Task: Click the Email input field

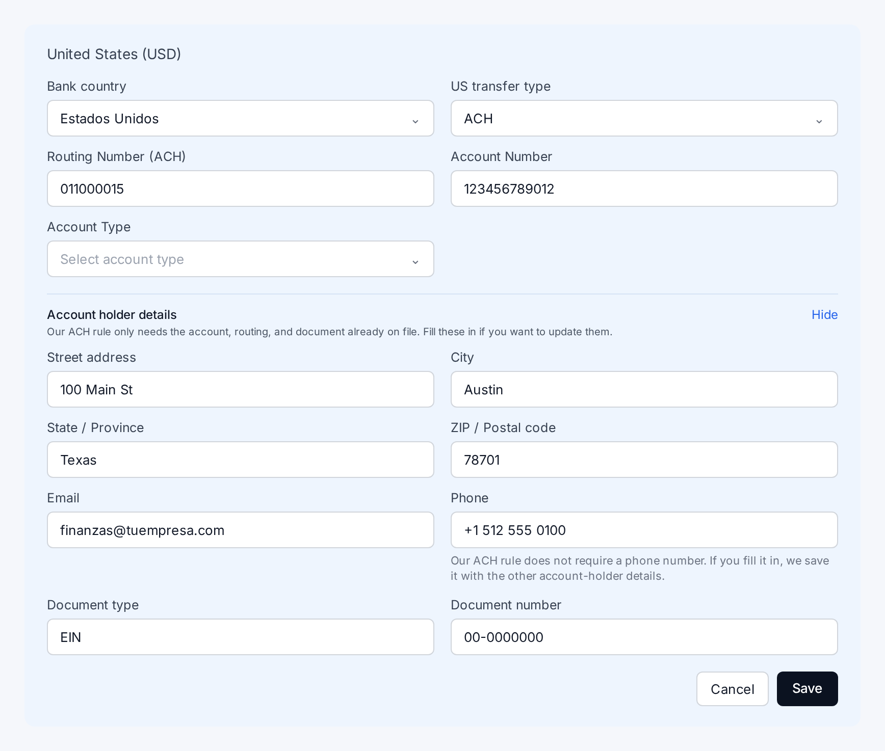Action: [241, 530]
